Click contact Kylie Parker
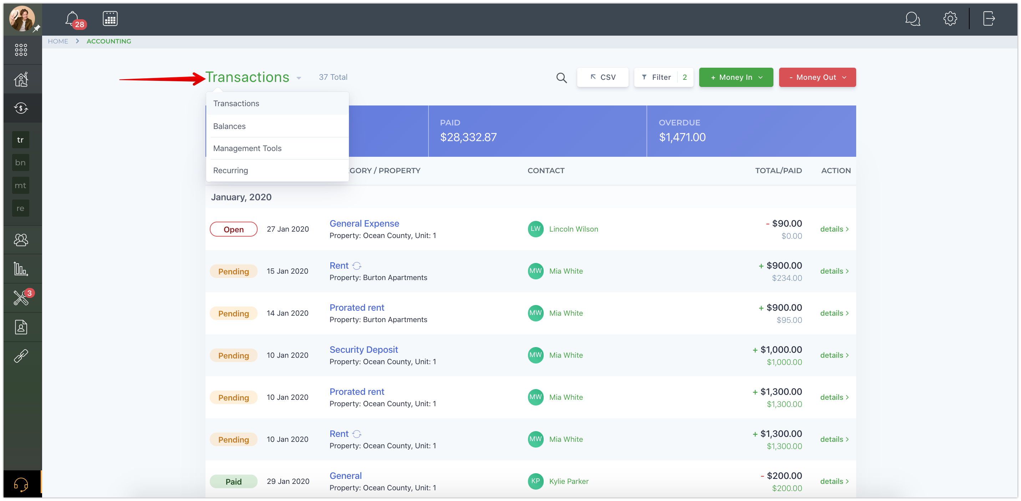The width and height of the screenshot is (1021, 501). (569, 481)
